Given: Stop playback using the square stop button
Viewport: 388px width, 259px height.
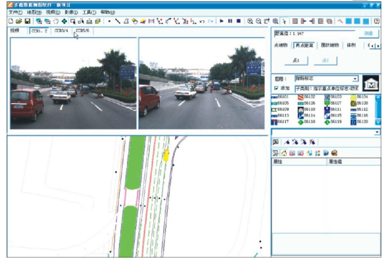Looking at the screenshot, I should 239,21.
